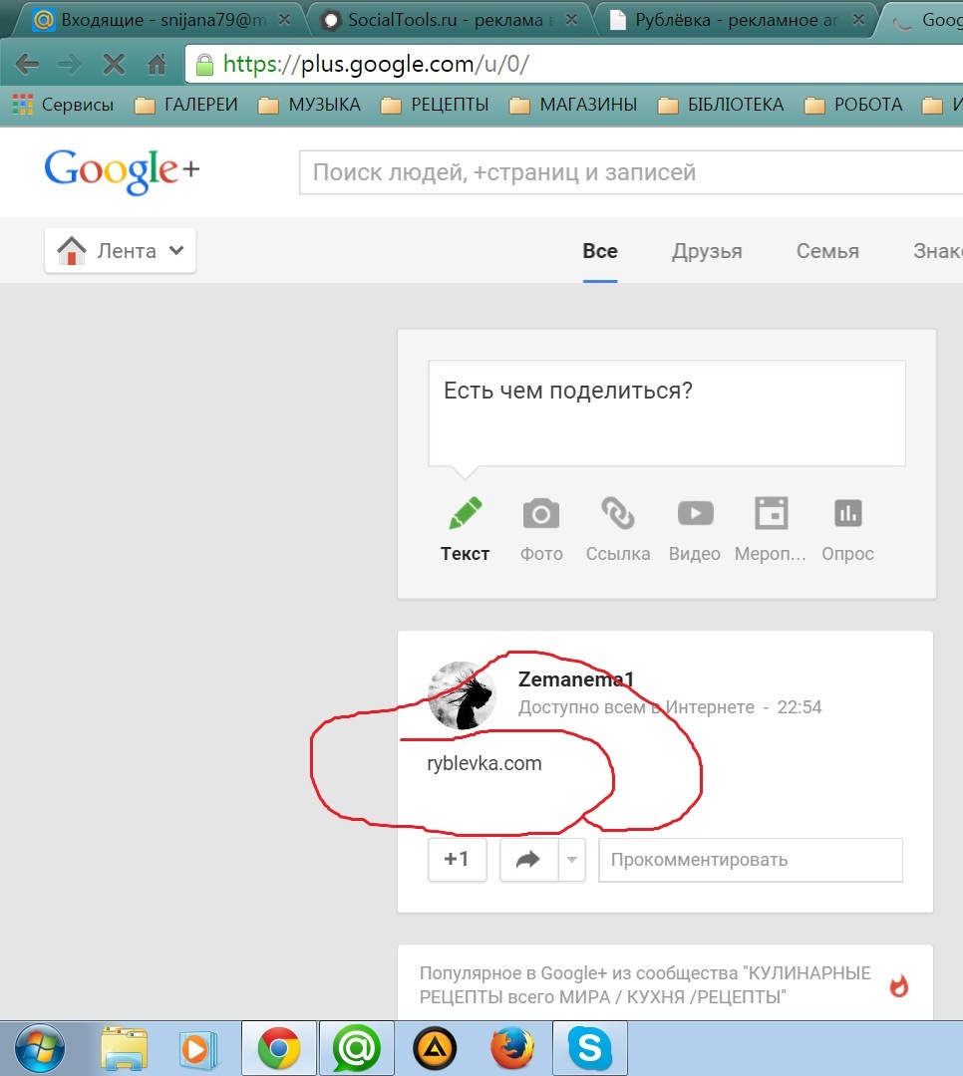Viewport: 963px width, 1076px height.
Task: Open the media player taskbar icon
Action: pyautogui.click(x=197, y=1048)
